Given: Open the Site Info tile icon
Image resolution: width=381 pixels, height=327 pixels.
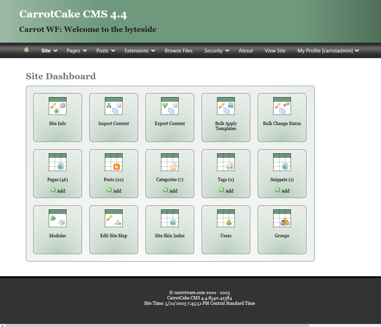Looking at the screenshot, I should click(57, 106).
